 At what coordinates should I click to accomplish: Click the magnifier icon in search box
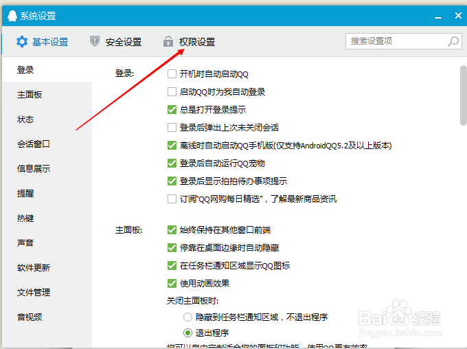click(x=453, y=41)
